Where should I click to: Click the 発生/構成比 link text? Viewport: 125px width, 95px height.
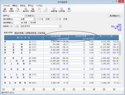point(116,26)
